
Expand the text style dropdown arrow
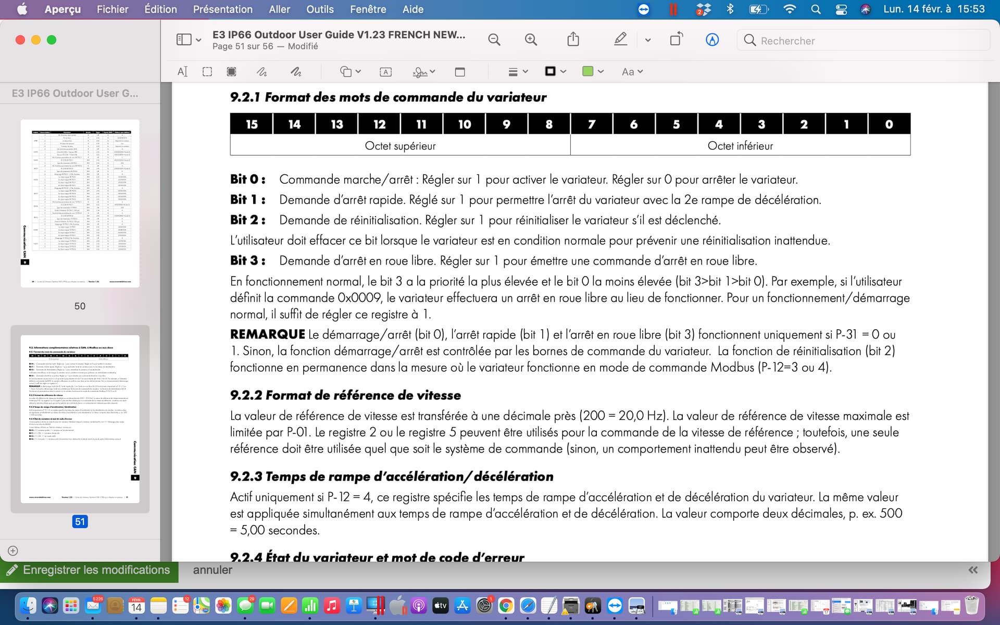(640, 72)
